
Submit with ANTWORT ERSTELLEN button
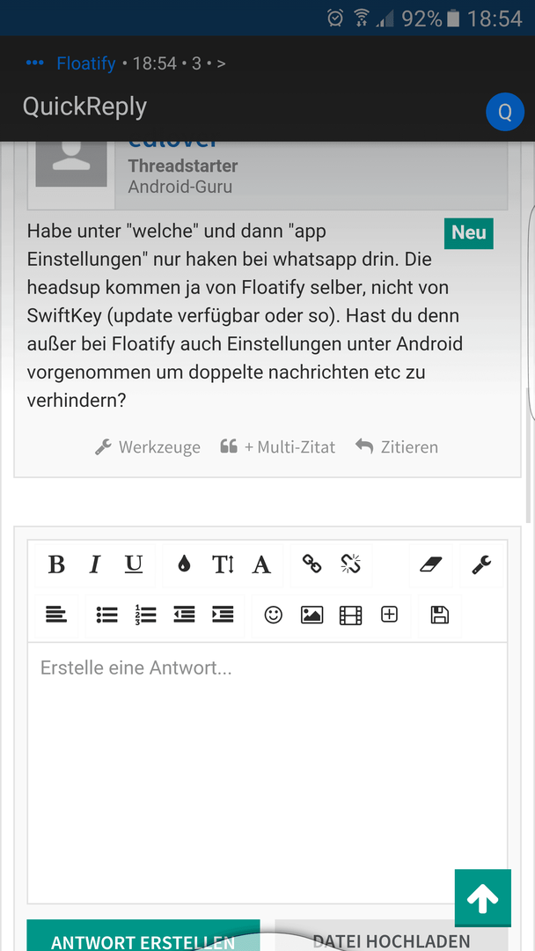tap(143, 935)
